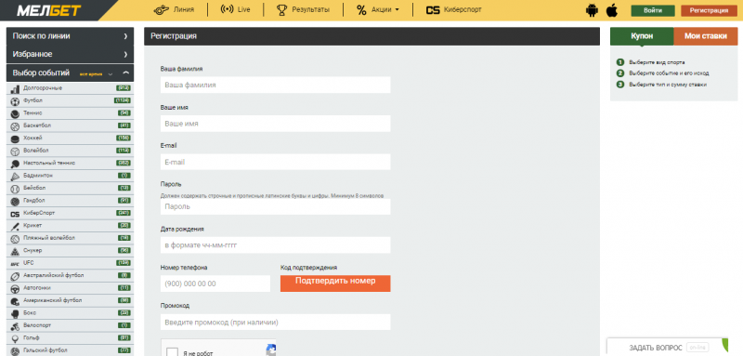This screenshot has width=743, height=356.
Task: Focus the Ваша фамилия input field
Action: point(275,85)
